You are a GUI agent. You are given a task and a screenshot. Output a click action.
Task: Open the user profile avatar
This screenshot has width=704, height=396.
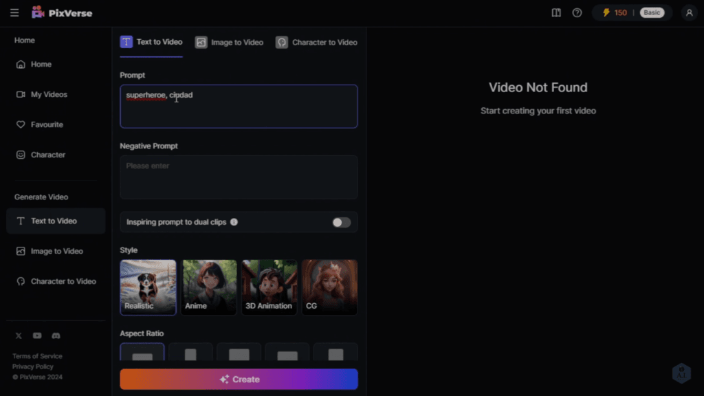coord(689,12)
